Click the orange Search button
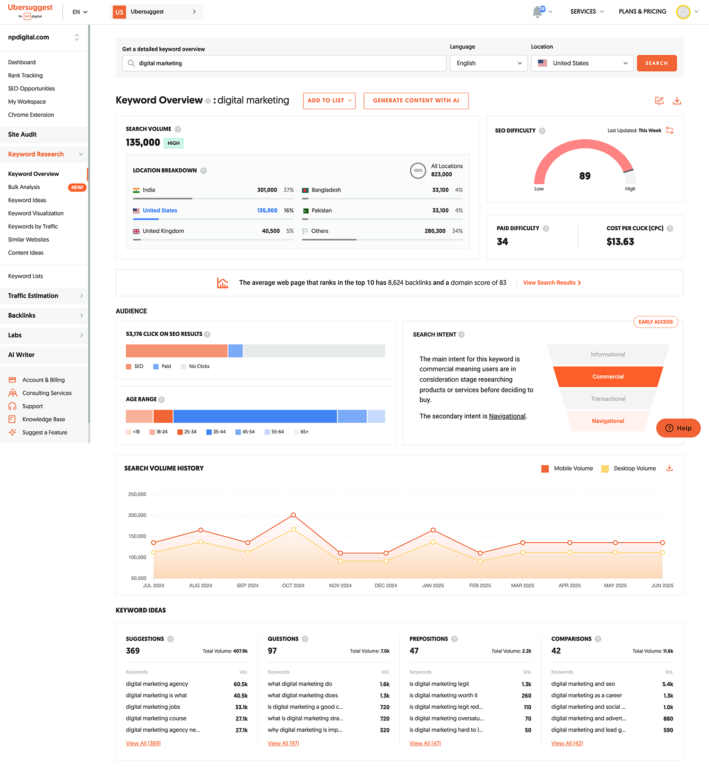 [657, 63]
